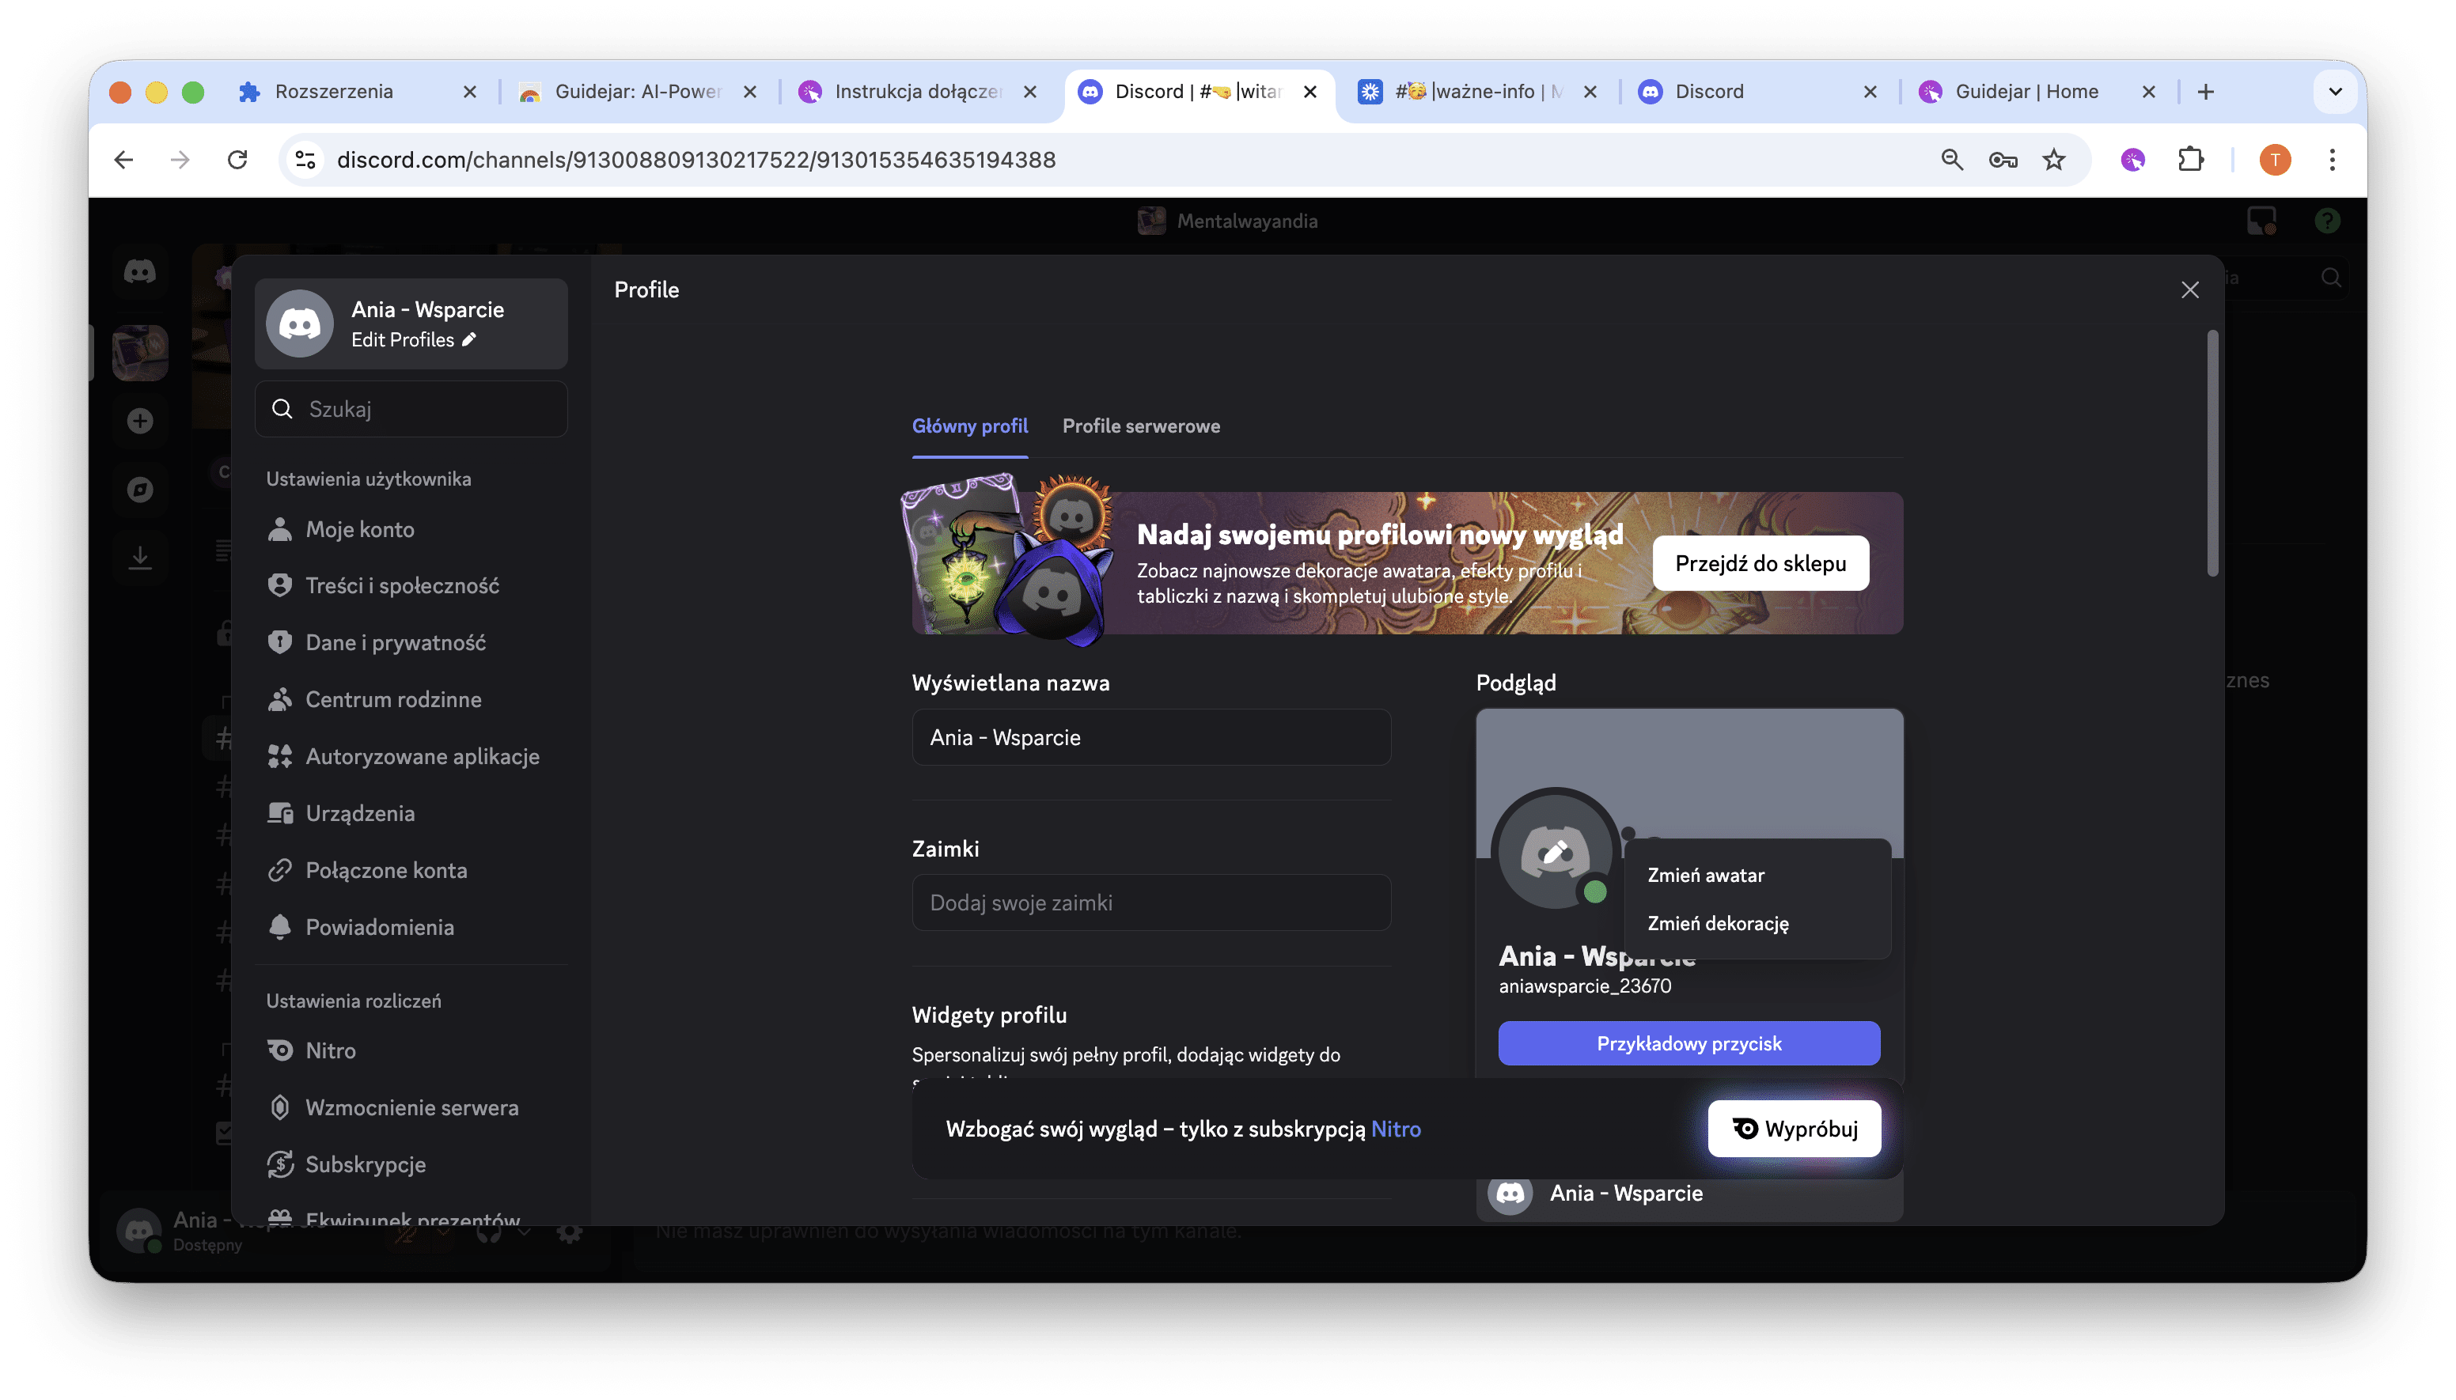This screenshot has width=2456, height=1400.
Task: Reload the current page
Action: 237,160
